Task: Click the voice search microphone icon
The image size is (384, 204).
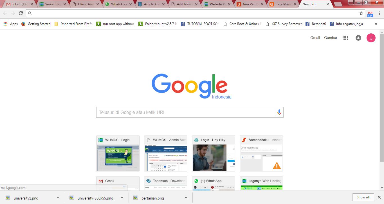Action: (x=279, y=112)
